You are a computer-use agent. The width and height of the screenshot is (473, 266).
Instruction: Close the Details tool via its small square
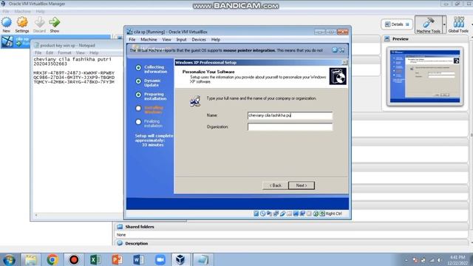pyautogui.click(x=407, y=24)
